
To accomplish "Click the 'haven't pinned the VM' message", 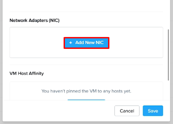I will click(x=86, y=91).
